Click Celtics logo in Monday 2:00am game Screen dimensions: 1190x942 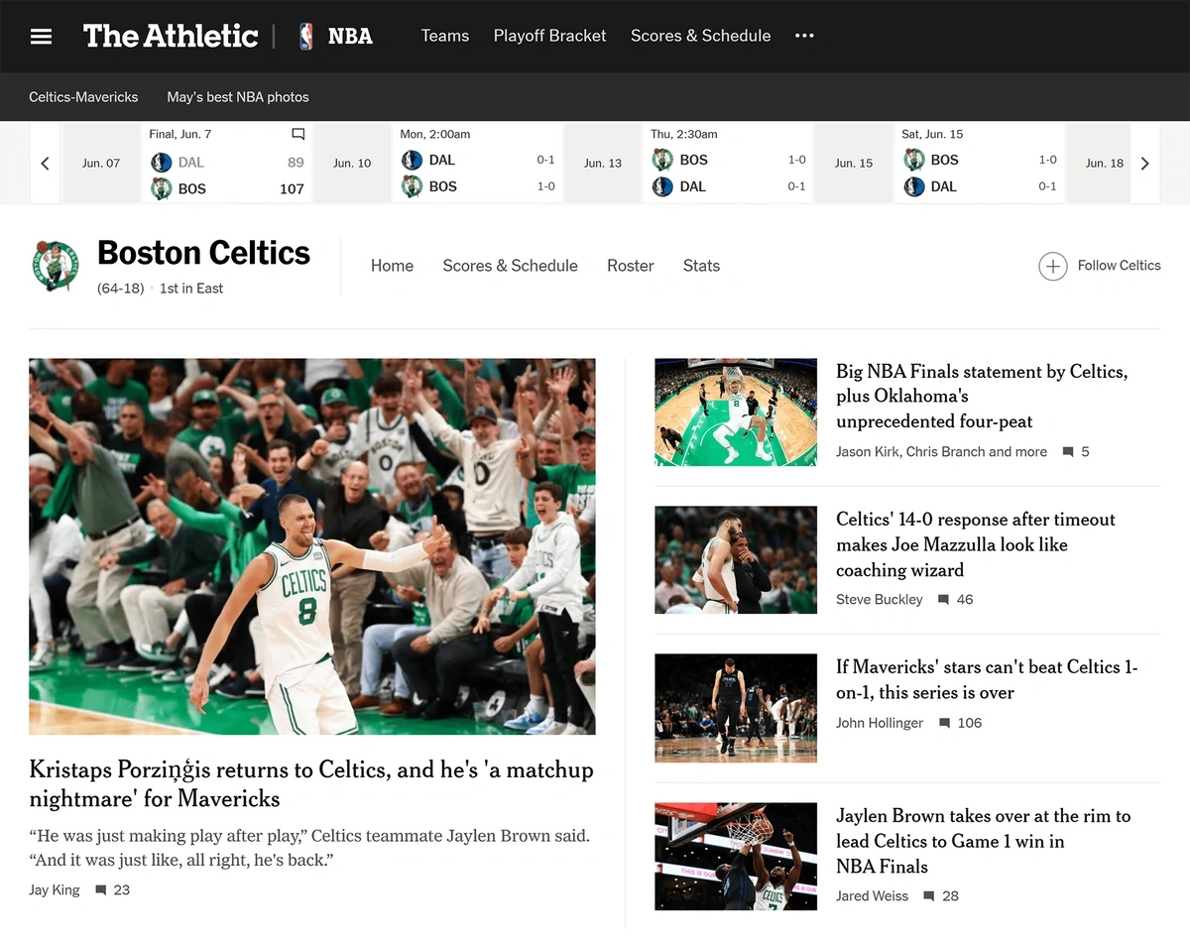412,186
